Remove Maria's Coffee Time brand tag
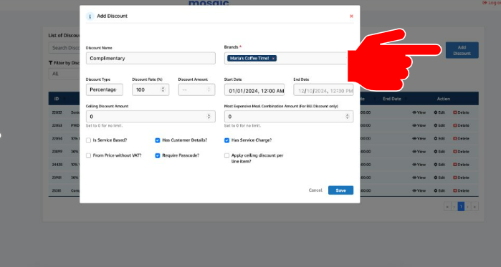 point(273,59)
